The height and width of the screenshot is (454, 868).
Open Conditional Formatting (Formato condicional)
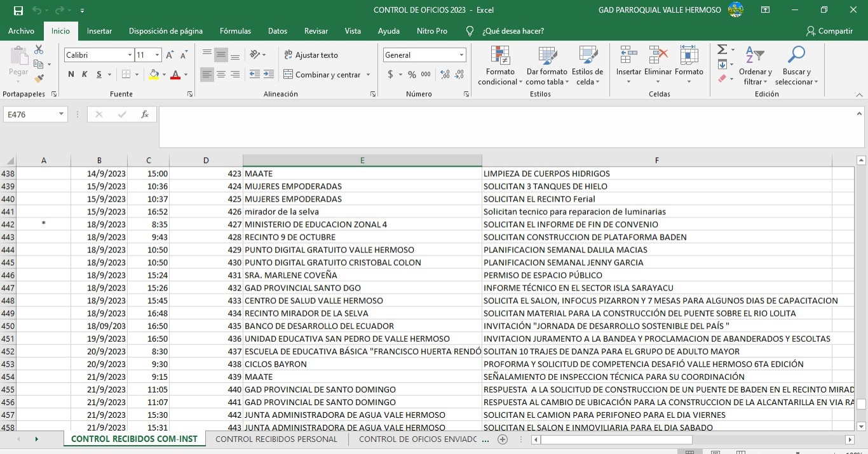500,66
